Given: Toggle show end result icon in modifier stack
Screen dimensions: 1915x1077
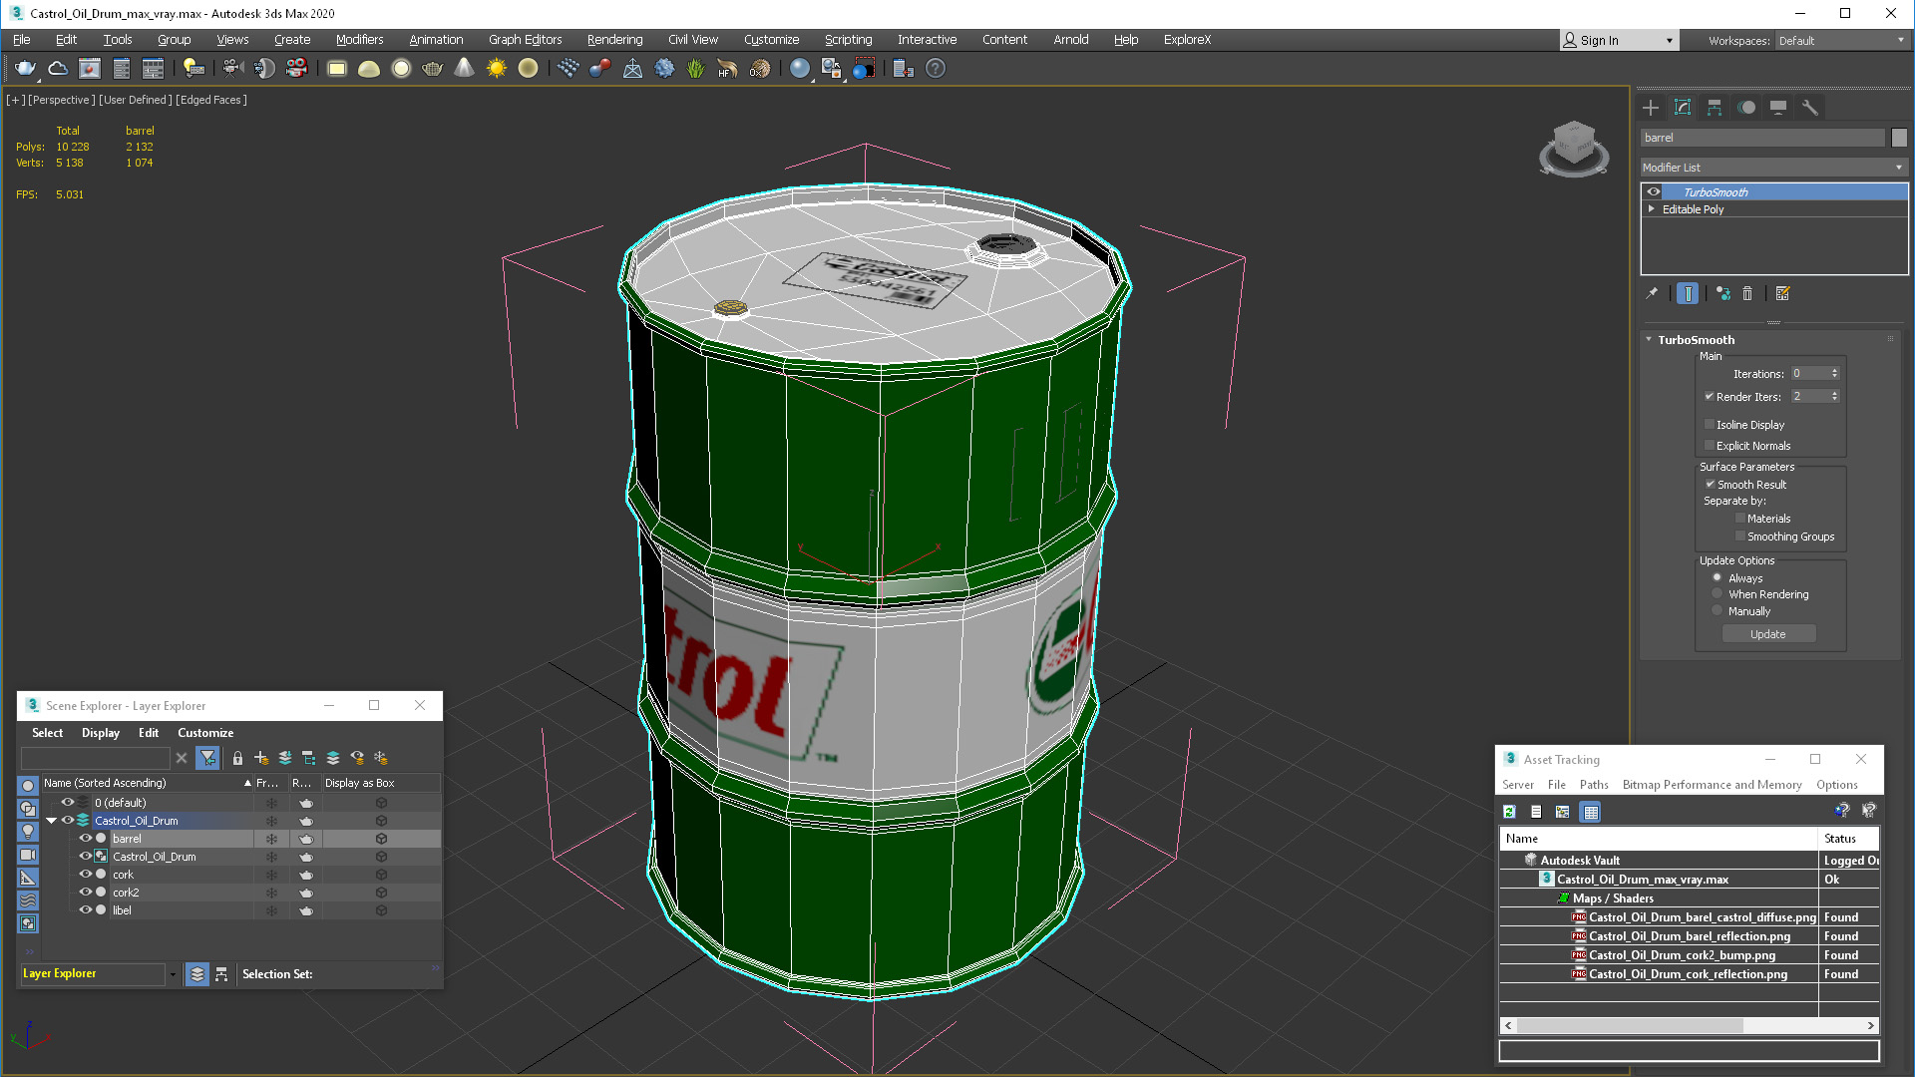Looking at the screenshot, I should pos(1688,293).
